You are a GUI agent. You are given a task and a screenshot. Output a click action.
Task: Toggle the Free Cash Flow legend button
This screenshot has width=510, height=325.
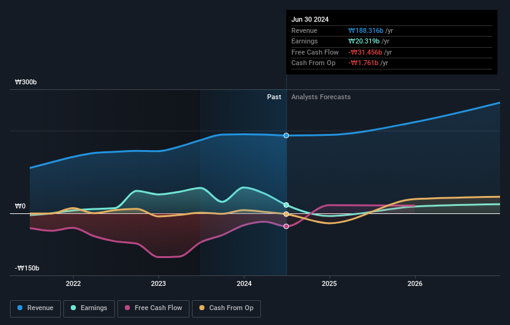(x=153, y=308)
